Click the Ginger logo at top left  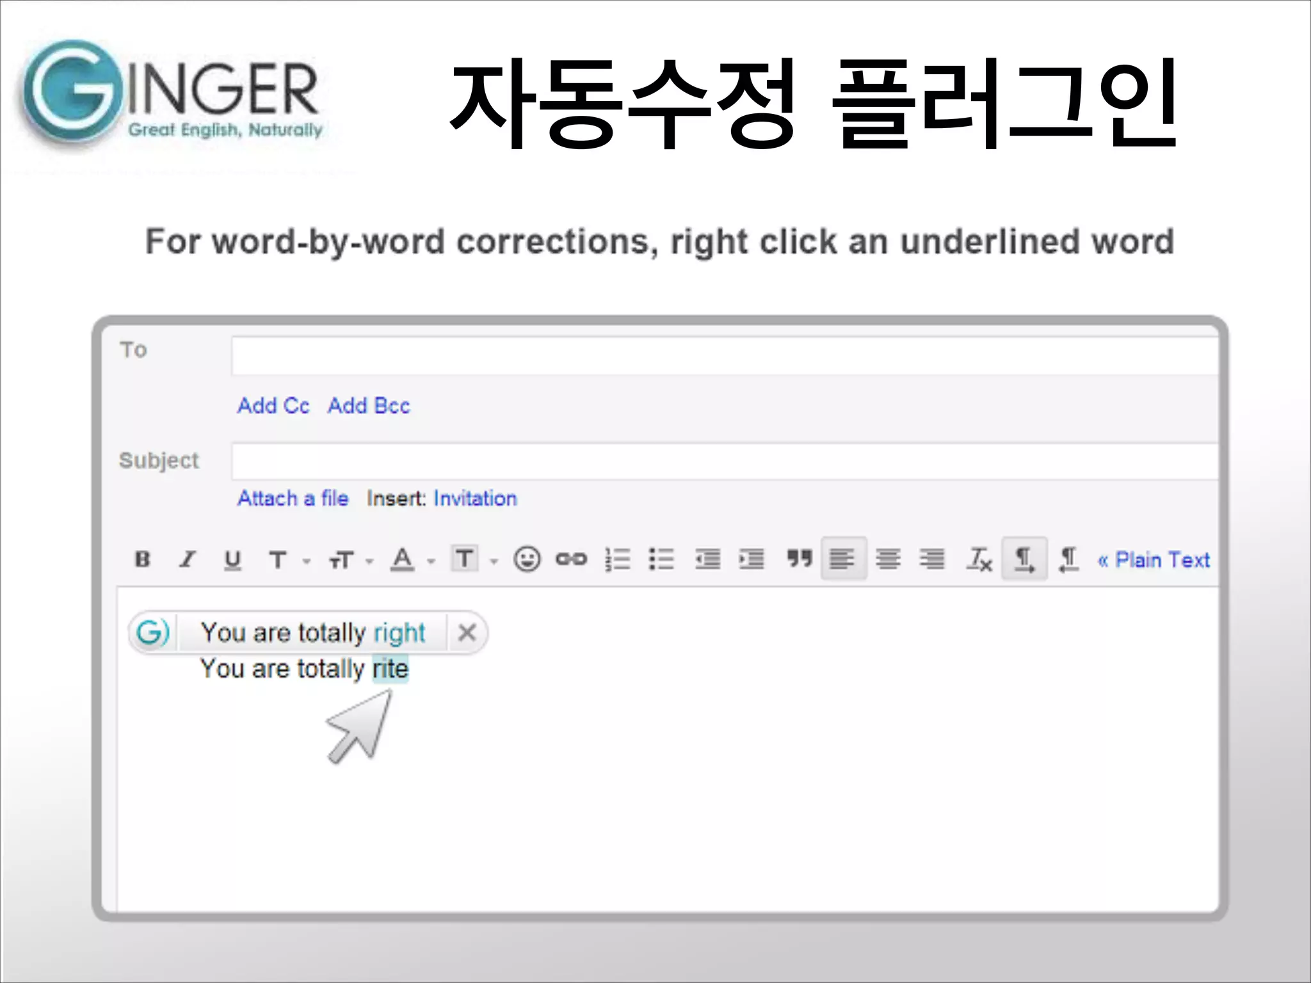pos(172,94)
